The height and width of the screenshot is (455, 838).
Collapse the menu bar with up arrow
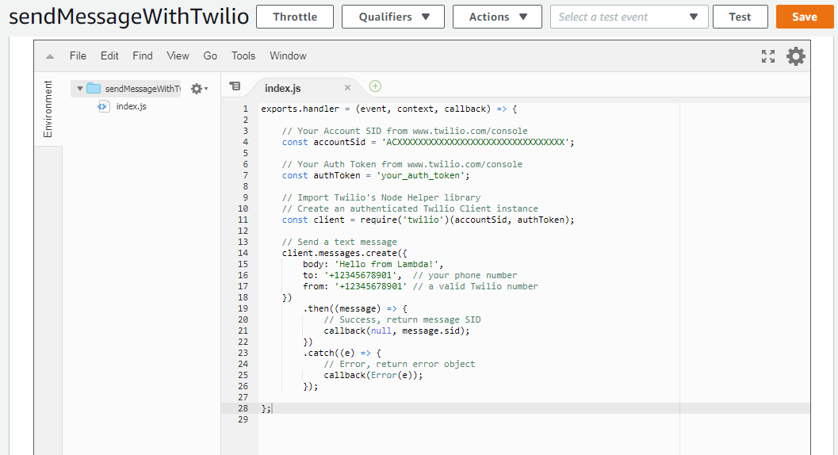tap(50, 56)
